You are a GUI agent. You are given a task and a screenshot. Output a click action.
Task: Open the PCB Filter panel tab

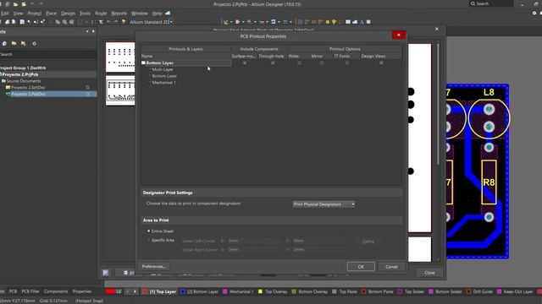(30, 291)
